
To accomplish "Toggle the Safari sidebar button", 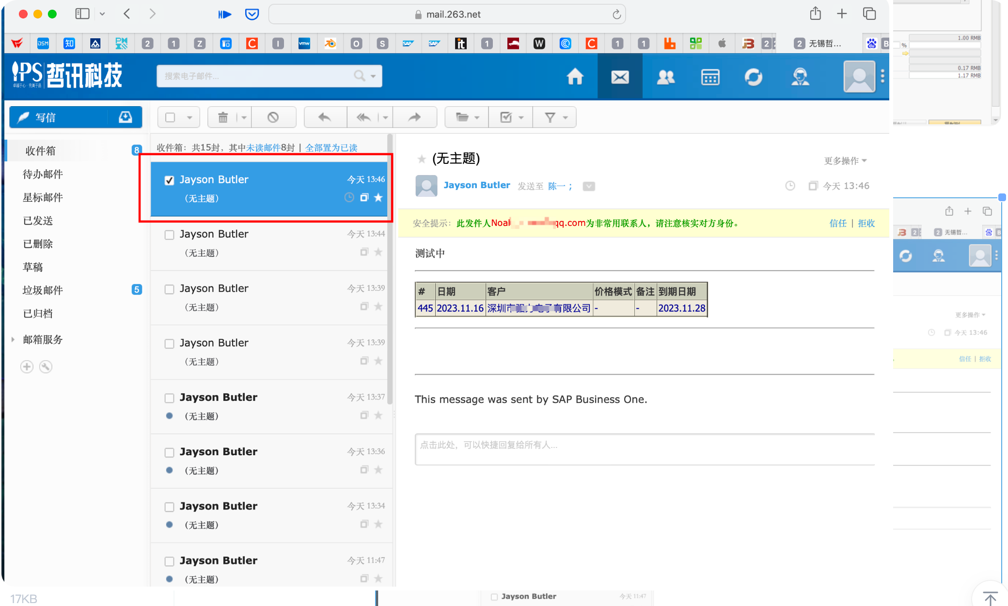I will coord(82,14).
